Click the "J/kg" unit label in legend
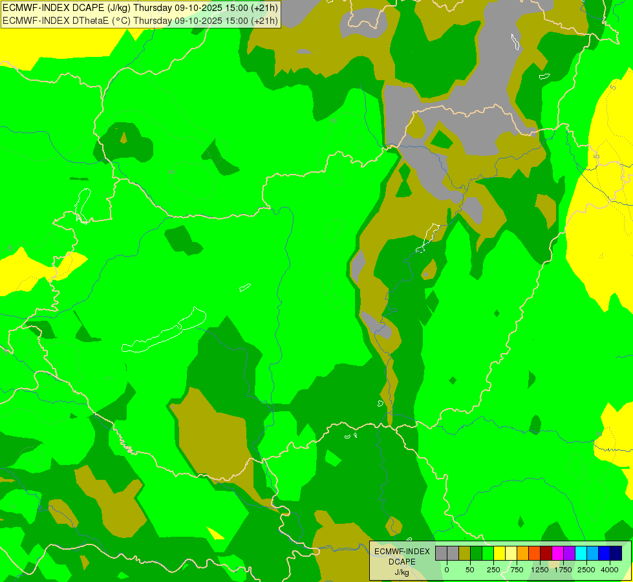The image size is (633, 582). (x=402, y=572)
